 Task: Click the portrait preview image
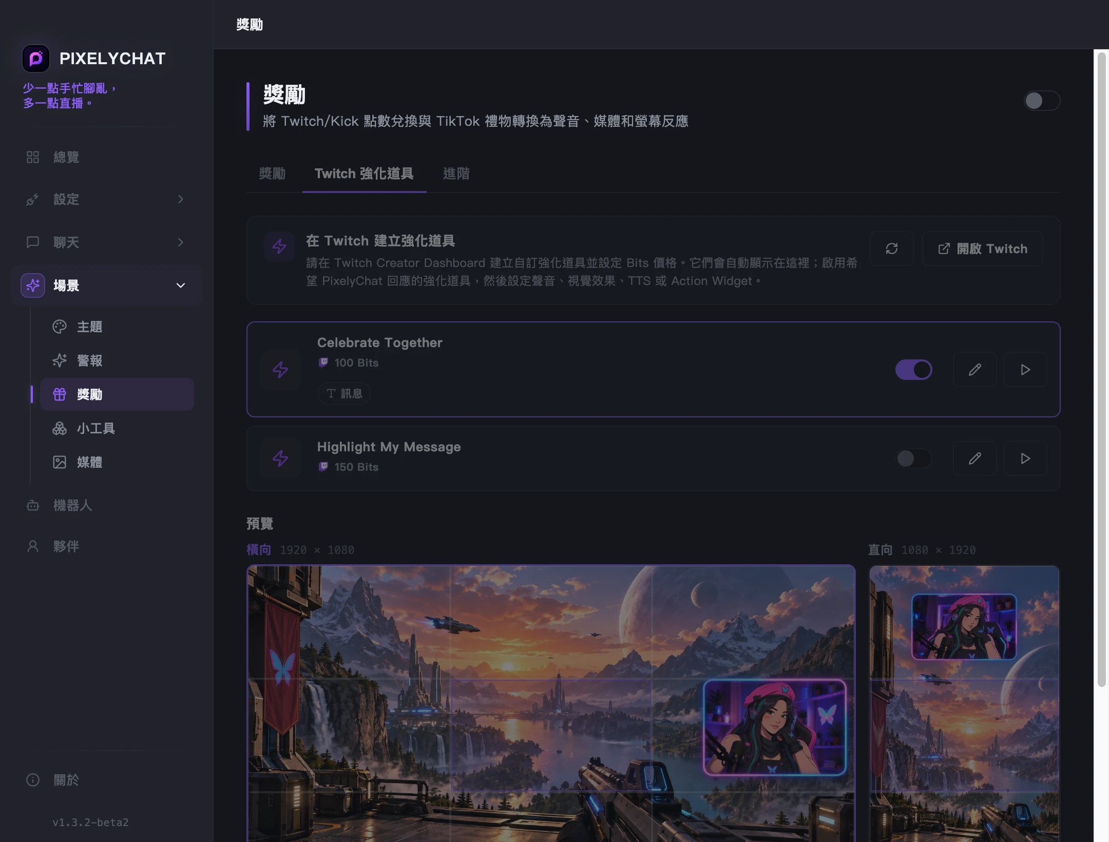pyautogui.click(x=964, y=703)
